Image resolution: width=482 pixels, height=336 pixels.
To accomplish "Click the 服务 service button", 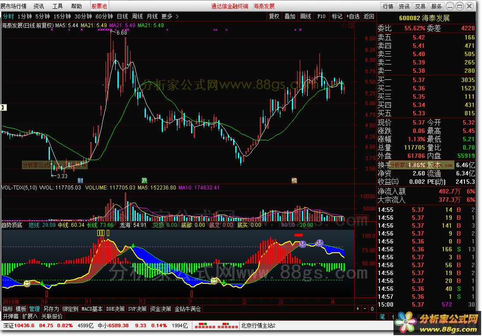I will coord(436,6).
